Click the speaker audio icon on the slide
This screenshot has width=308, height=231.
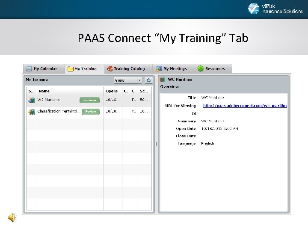[12, 218]
